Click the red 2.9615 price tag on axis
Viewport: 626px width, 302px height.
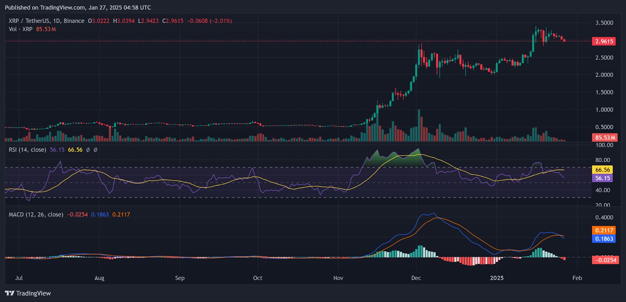point(604,41)
